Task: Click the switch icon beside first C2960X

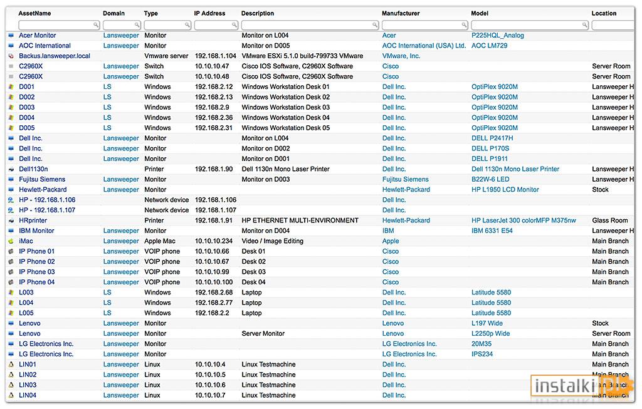Action: [11, 66]
